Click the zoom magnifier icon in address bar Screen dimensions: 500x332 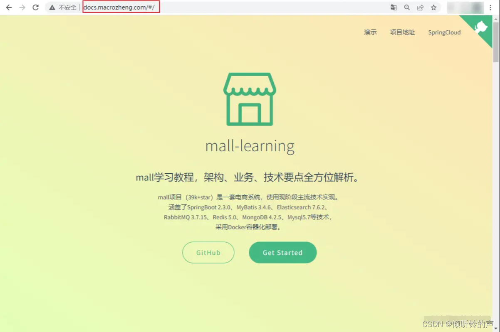(407, 7)
